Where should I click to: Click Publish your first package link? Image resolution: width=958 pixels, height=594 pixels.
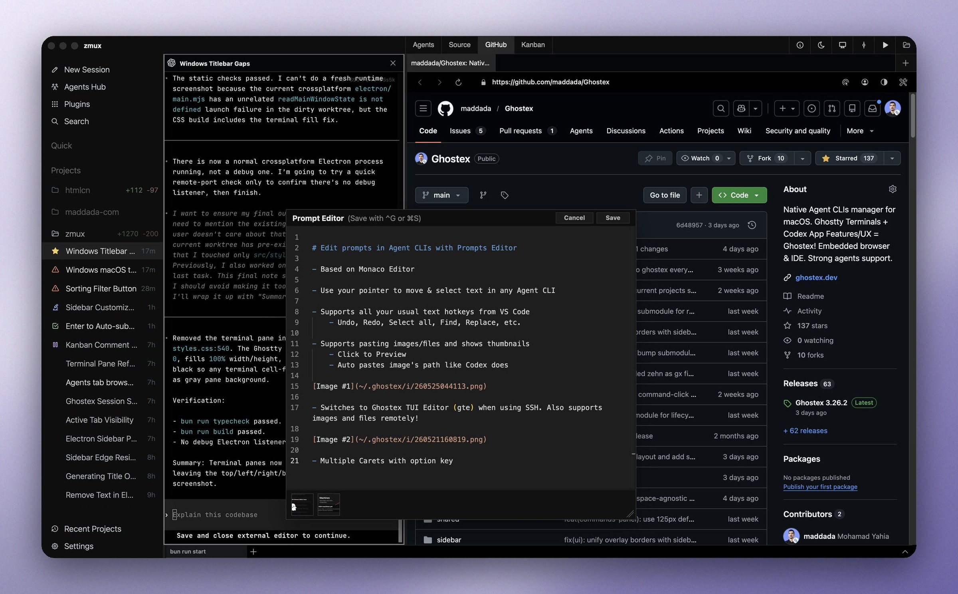820,487
